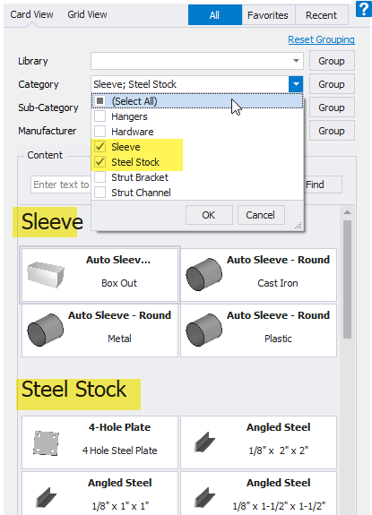Viewport: 372px width, 515px height.
Task: Confirm category selection with OK
Action: [209, 215]
